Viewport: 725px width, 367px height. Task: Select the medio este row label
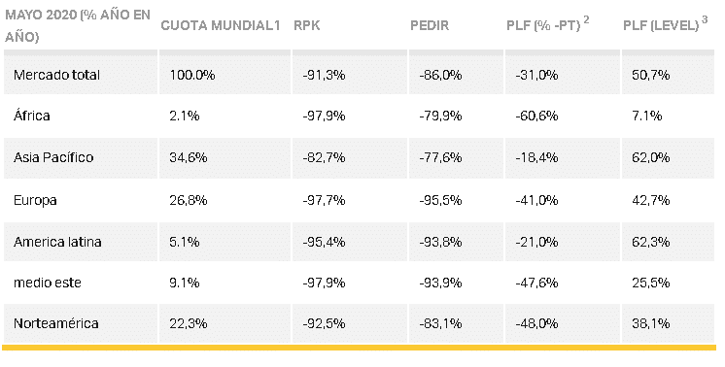click(48, 283)
